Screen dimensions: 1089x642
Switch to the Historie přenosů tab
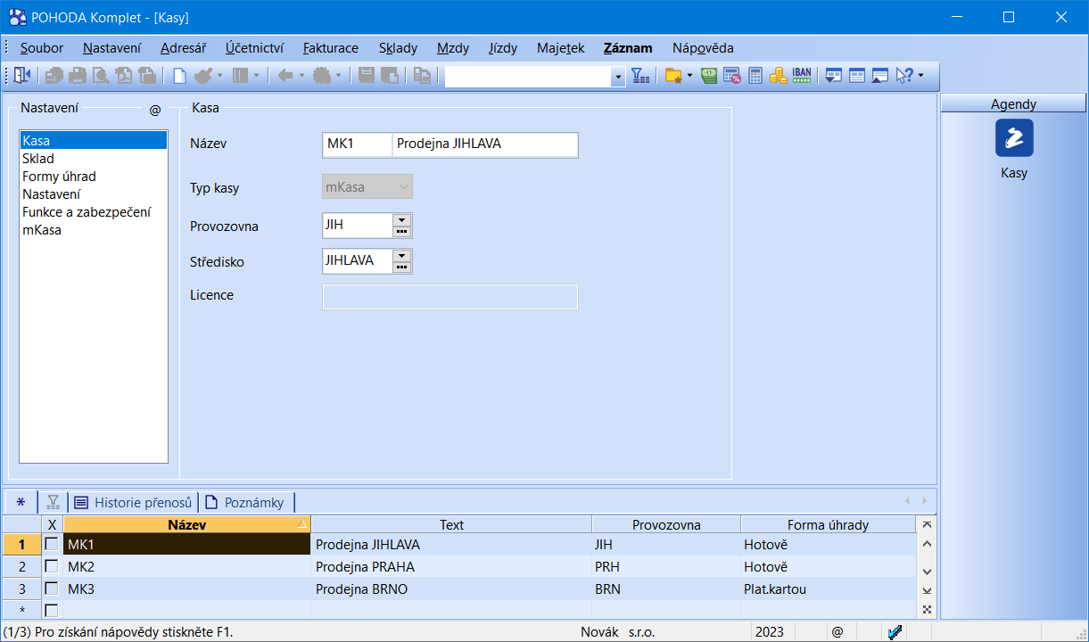(x=133, y=502)
